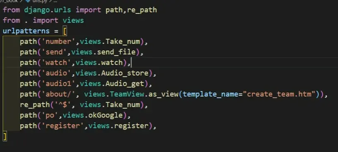Click 'send_file' in the send path line
This screenshot has width=338, height=152.
[x=116, y=52]
